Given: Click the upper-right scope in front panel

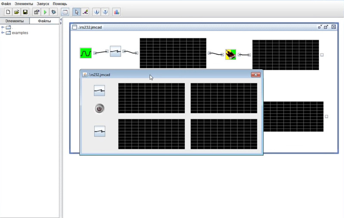Looking at the screenshot, I should [224, 98].
